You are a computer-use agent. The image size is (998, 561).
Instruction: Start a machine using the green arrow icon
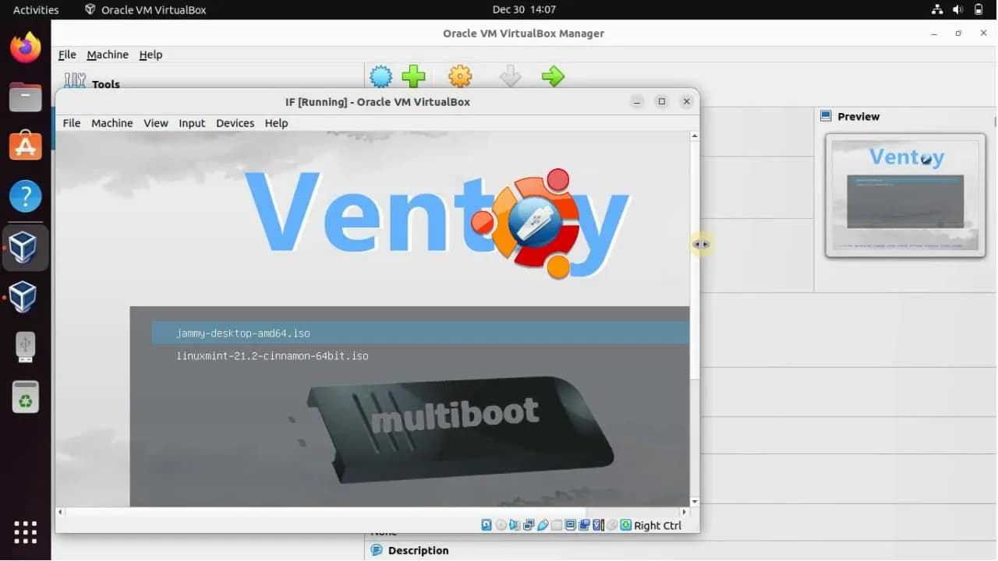point(553,76)
